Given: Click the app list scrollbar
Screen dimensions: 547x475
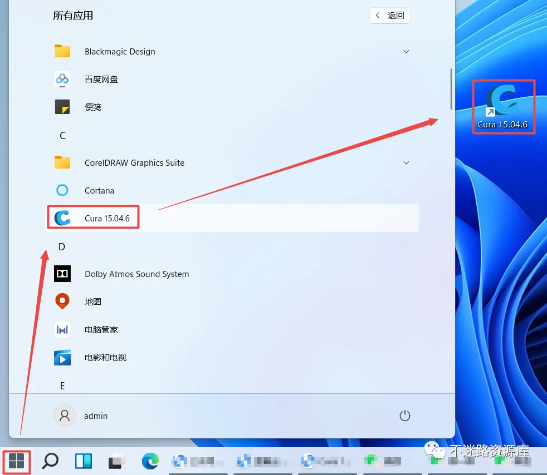Looking at the screenshot, I should coord(451,89).
